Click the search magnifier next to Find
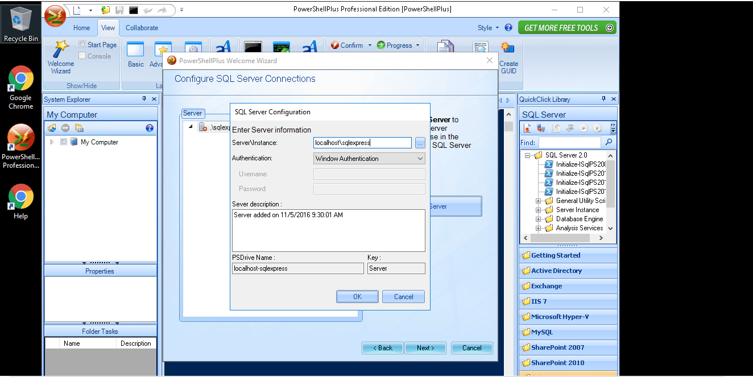753x377 pixels. (609, 142)
